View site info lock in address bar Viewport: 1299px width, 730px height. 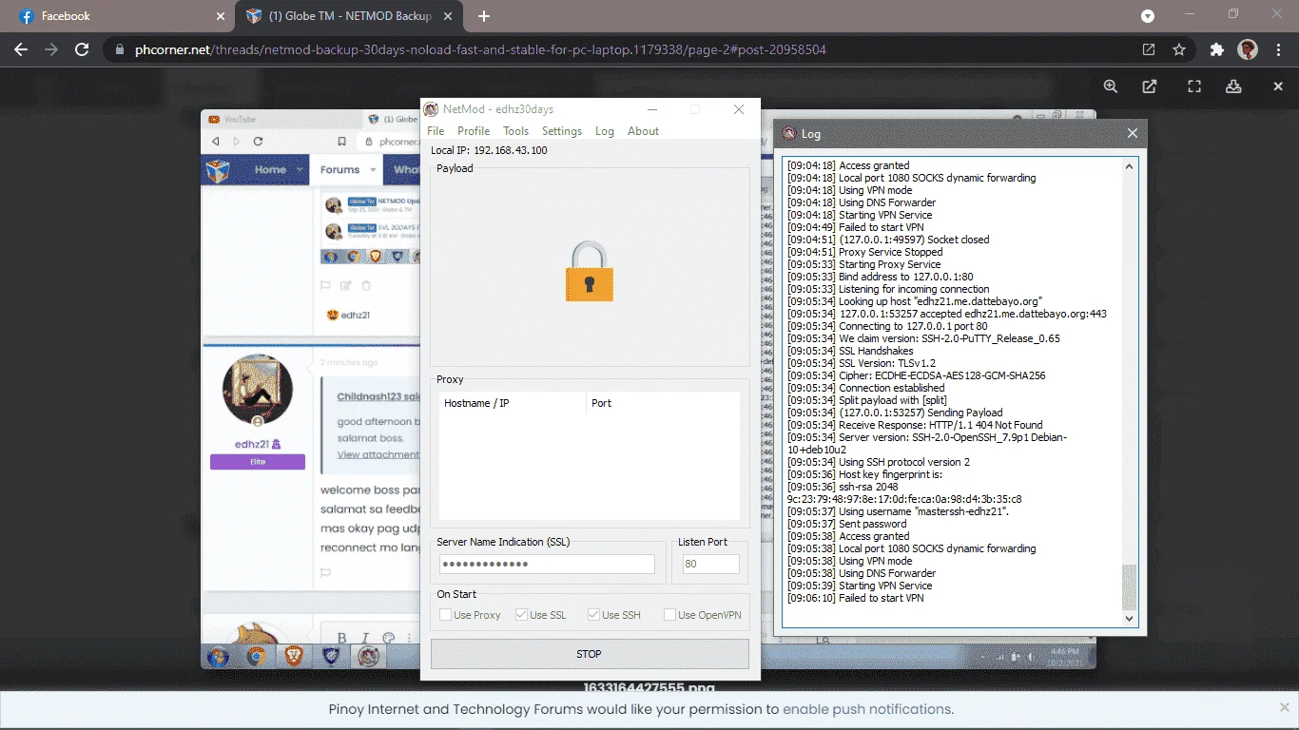[119, 49]
